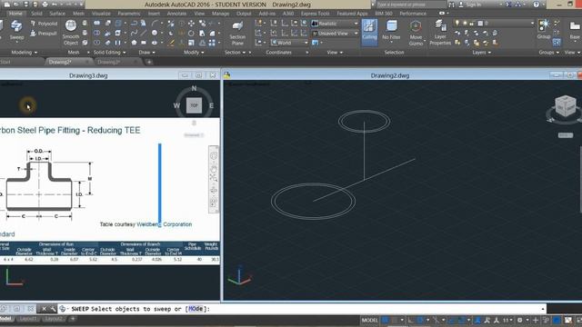Expand the Modify panel
The width and height of the screenshot is (582, 327).
(194, 53)
